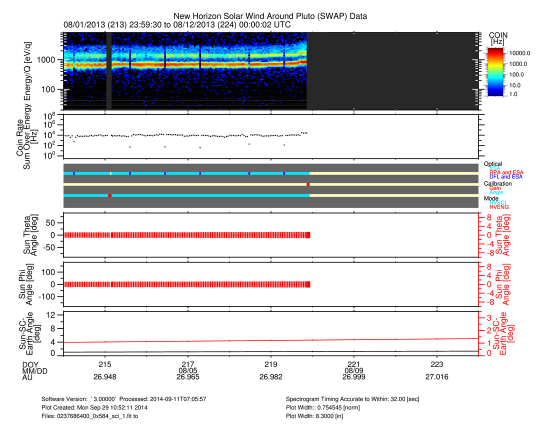Click the UTC date range subtitle
This screenshot has height=425, width=550.
177,24
